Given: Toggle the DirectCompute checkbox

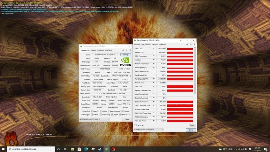Looking at the screenshot, I should [109, 111].
